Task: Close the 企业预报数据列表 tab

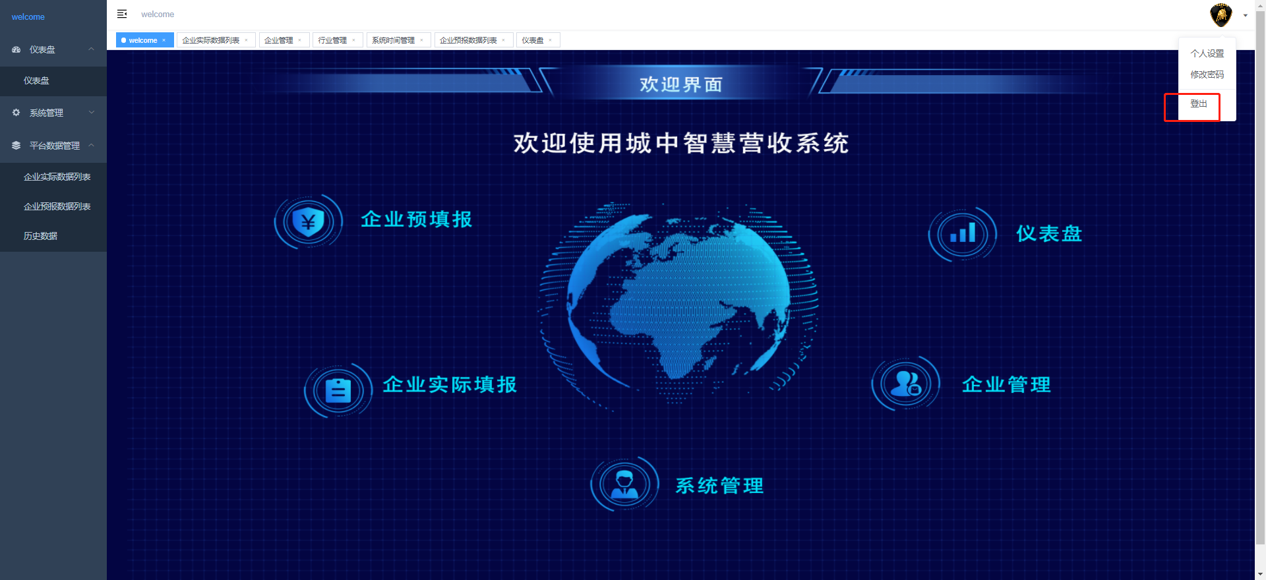Action: click(504, 40)
